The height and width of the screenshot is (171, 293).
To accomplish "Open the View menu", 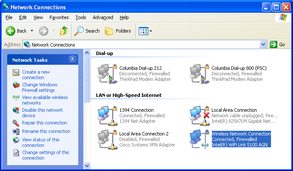I will pyautogui.click(x=38, y=17).
